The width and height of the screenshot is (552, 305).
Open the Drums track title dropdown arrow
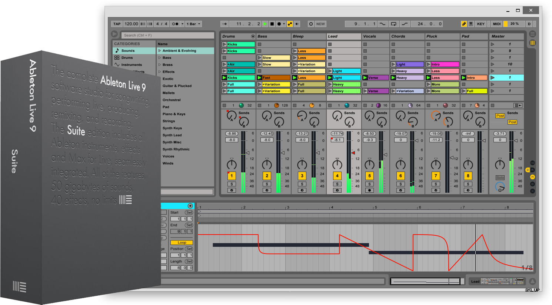(253, 36)
